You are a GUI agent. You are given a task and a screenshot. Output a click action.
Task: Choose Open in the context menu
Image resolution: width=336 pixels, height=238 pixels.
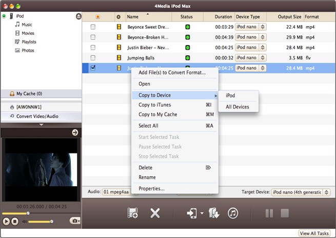pos(175,84)
